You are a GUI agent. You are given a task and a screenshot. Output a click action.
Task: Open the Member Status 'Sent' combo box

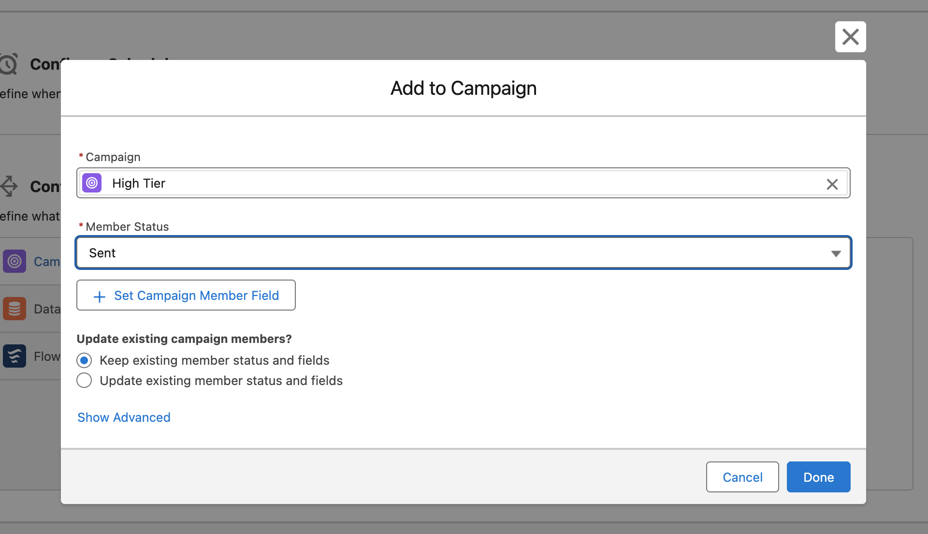click(435, 253)
